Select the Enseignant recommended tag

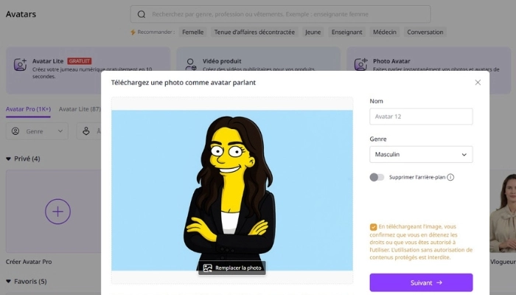[347, 32]
